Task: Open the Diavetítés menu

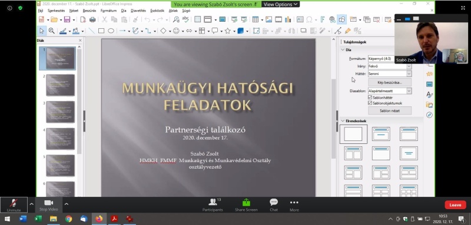Action: tap(138, 11)
